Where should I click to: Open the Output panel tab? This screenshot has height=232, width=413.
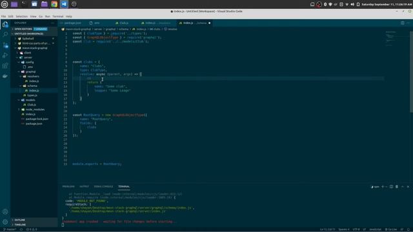85,186
